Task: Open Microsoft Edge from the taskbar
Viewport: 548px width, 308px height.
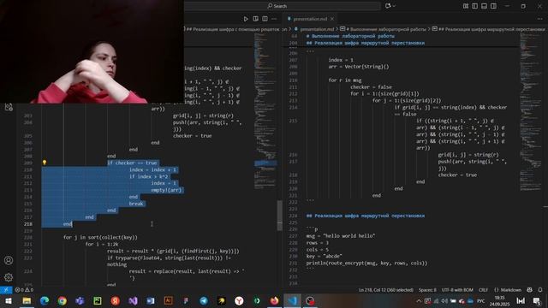Action: coord(45,300)
